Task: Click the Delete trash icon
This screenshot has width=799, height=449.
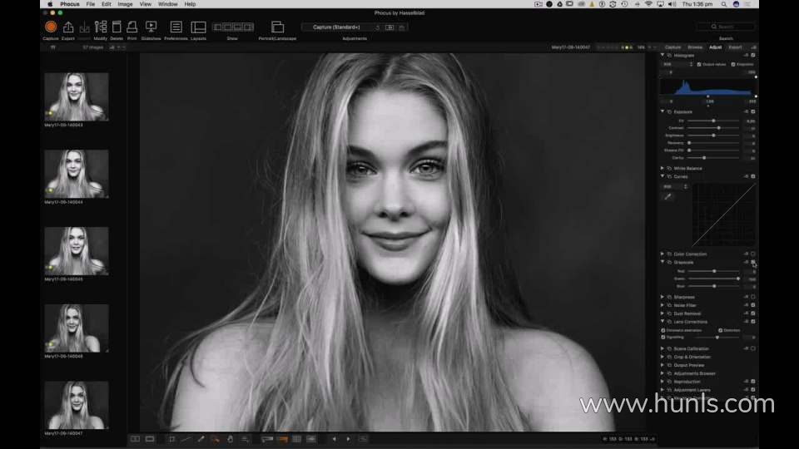Action: [117, 27]
